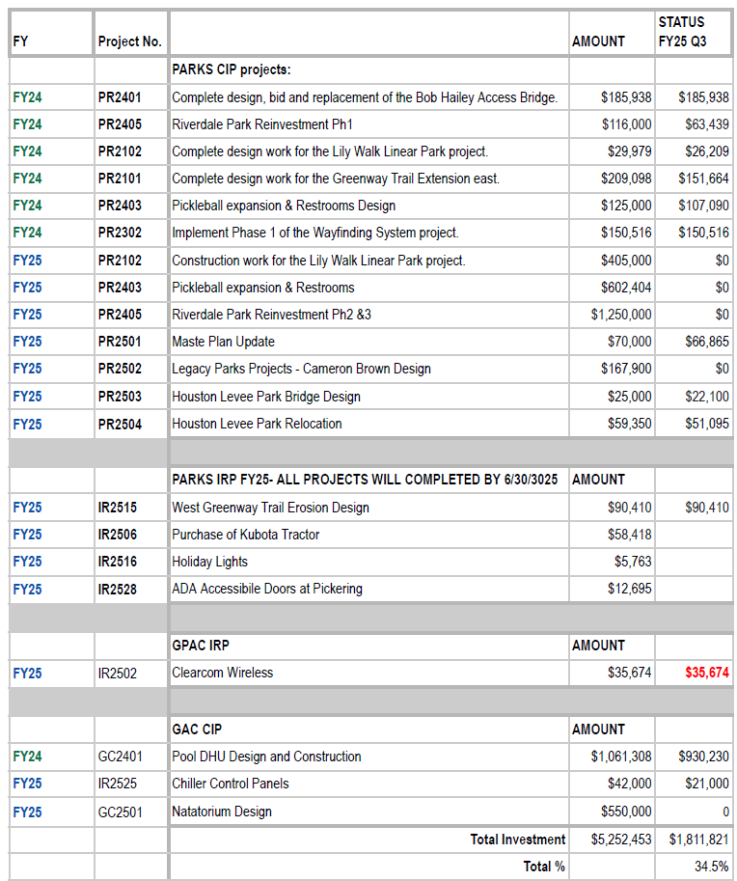Click project number GC2401

[120, 757]
